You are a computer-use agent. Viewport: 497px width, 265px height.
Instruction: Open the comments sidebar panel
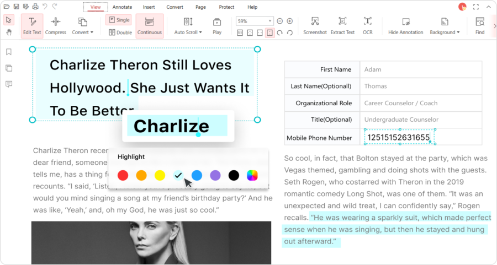tap(9, 84)
